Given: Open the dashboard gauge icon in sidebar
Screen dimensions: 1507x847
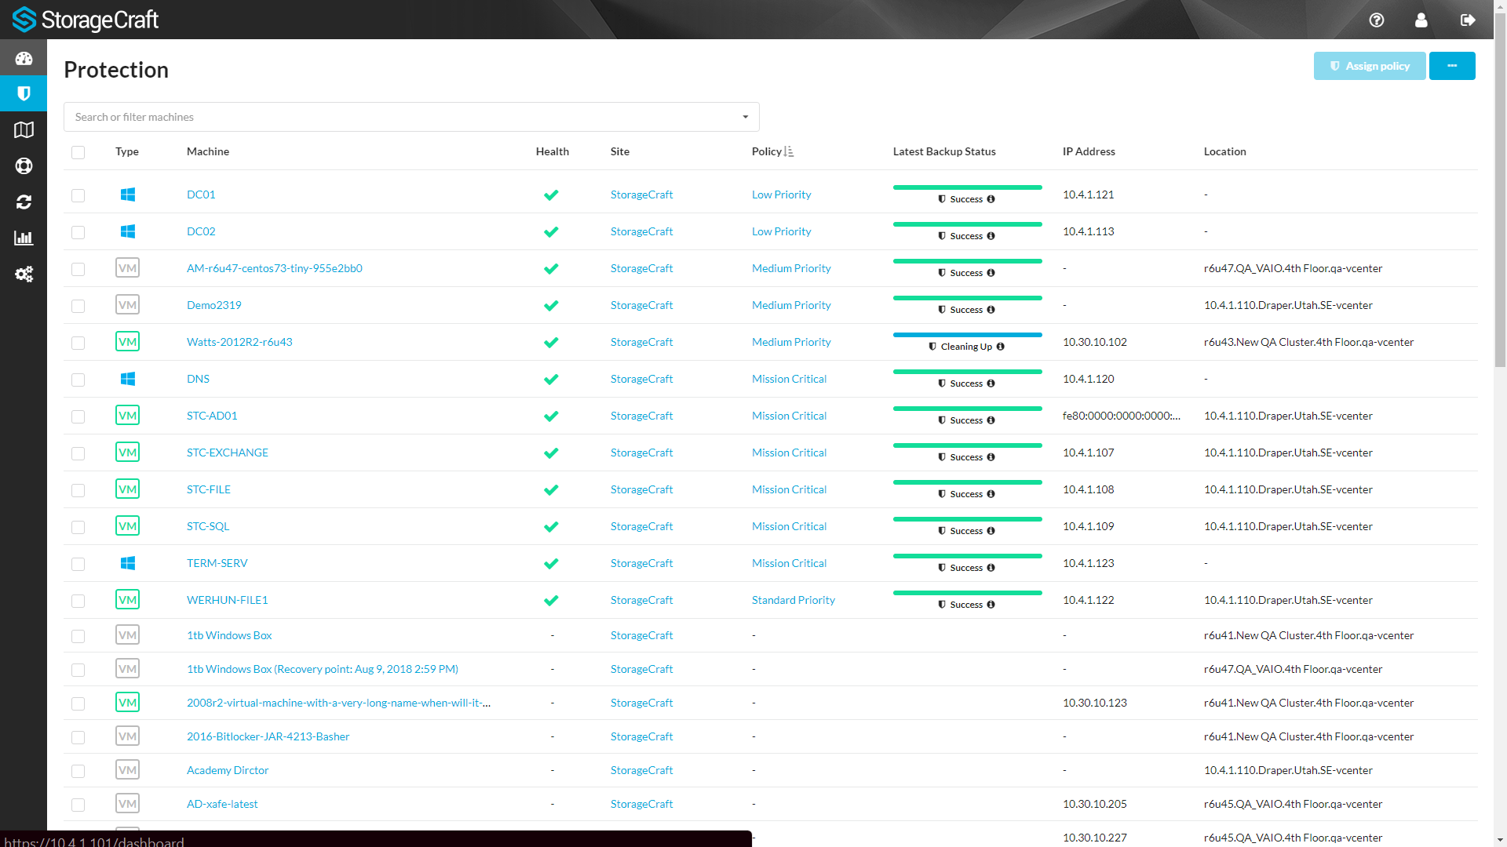Looking at the screenshot, I should point(24,58).
